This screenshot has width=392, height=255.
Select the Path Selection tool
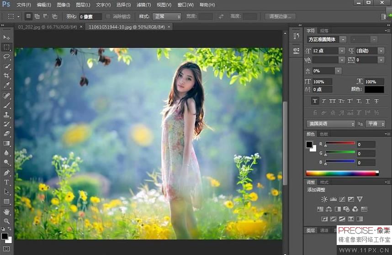6,192
